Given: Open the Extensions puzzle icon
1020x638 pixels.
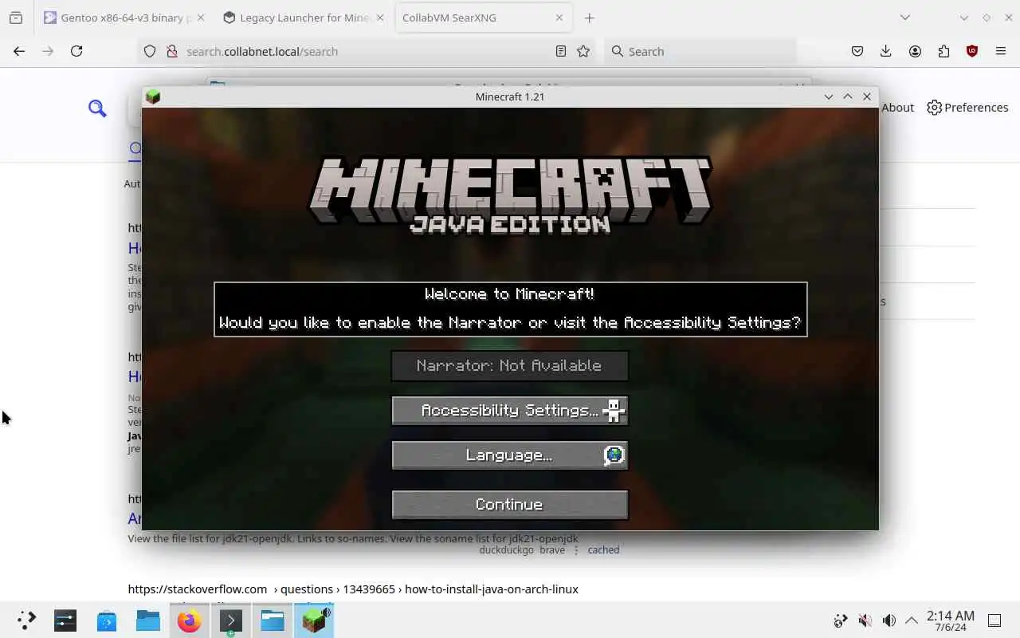Looking at the screenshot, I should click(x=943, y=51).
